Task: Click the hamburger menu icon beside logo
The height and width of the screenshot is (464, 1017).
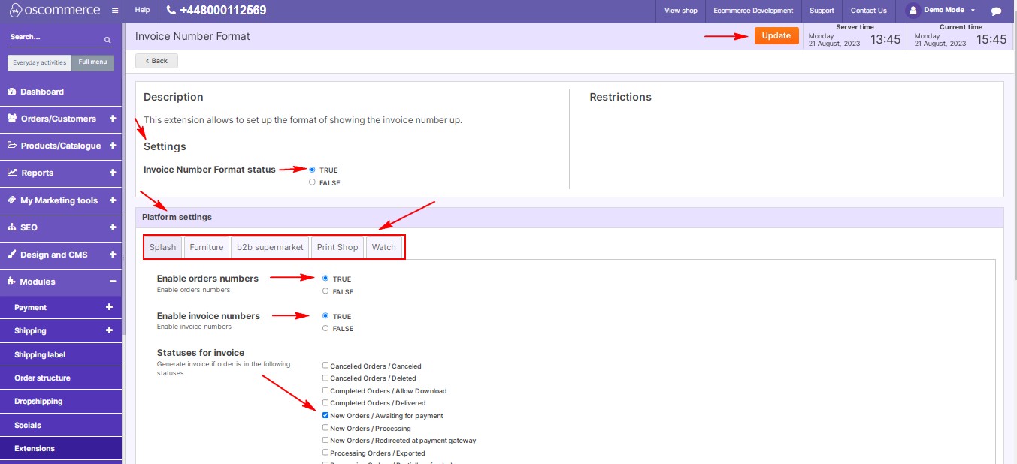Action: [114, 11]
